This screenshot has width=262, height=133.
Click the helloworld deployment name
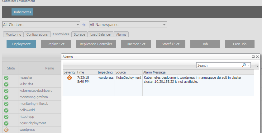coord(27,110)
